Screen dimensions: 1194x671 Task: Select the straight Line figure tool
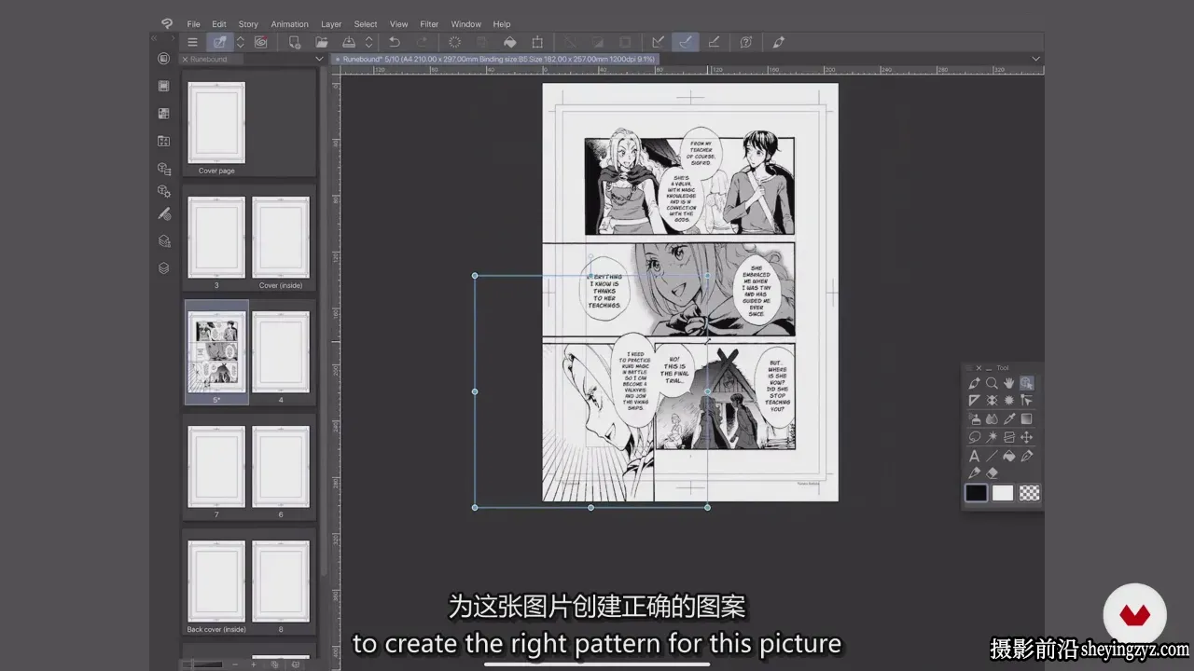pos(992,456)
